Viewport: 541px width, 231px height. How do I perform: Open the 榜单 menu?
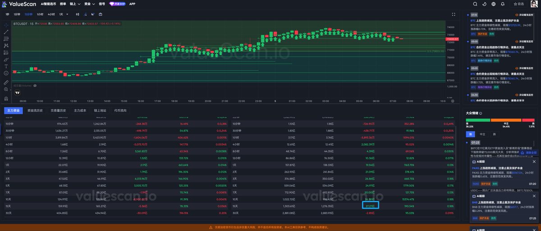(x=63, y=4)
